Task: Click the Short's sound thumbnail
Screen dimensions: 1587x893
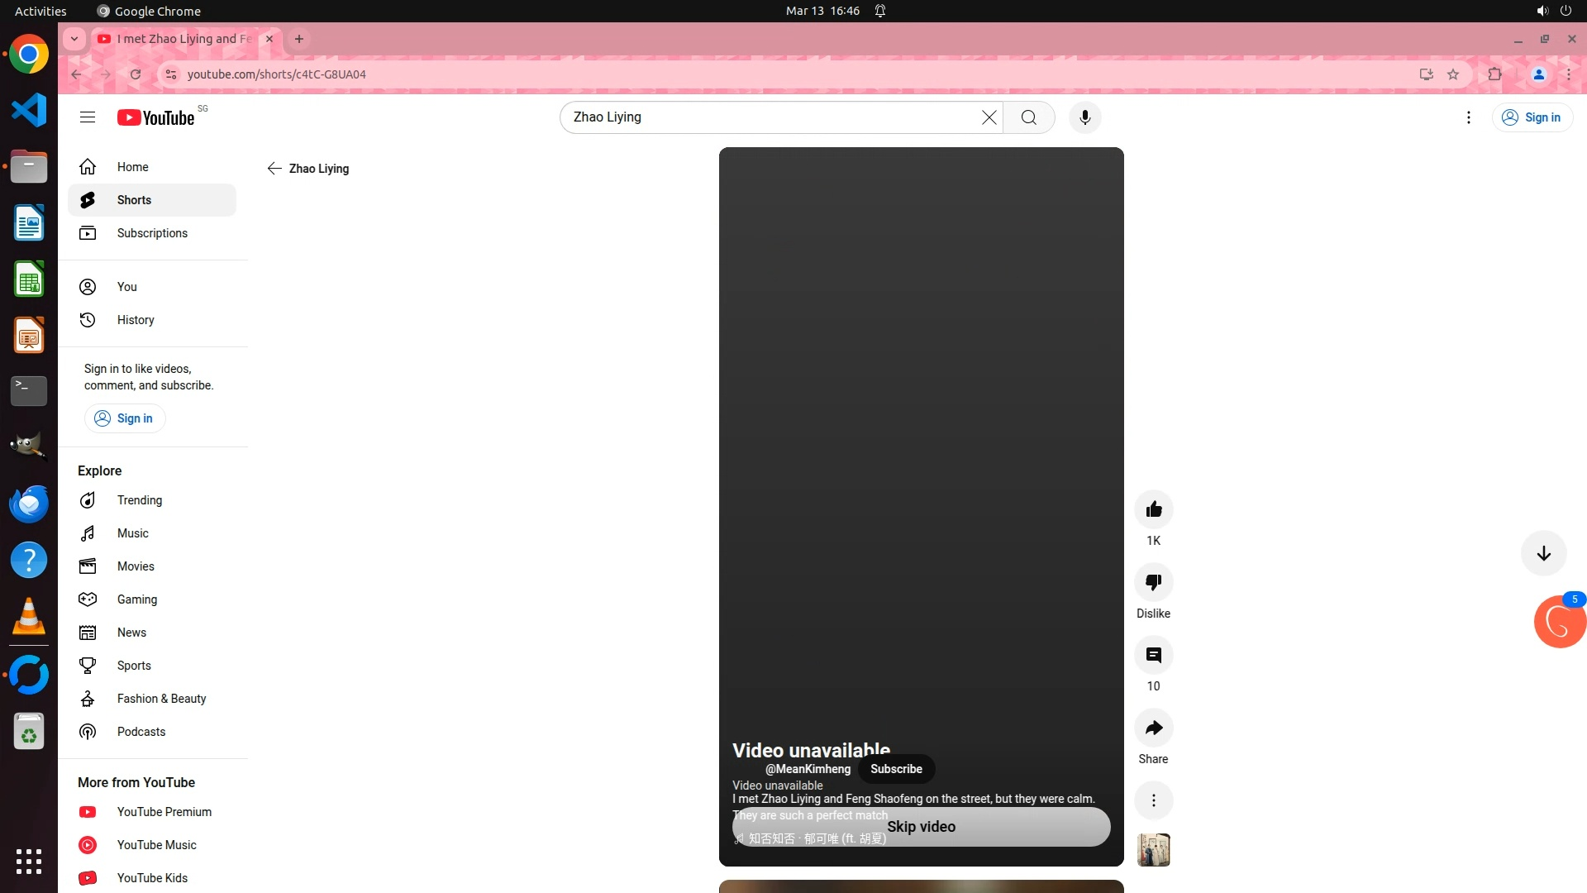Action: [1153, 850]
